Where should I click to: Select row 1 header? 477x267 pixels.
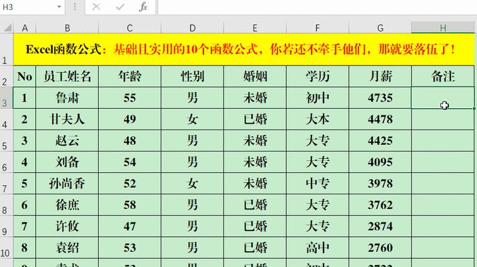(x=7, y=49)
